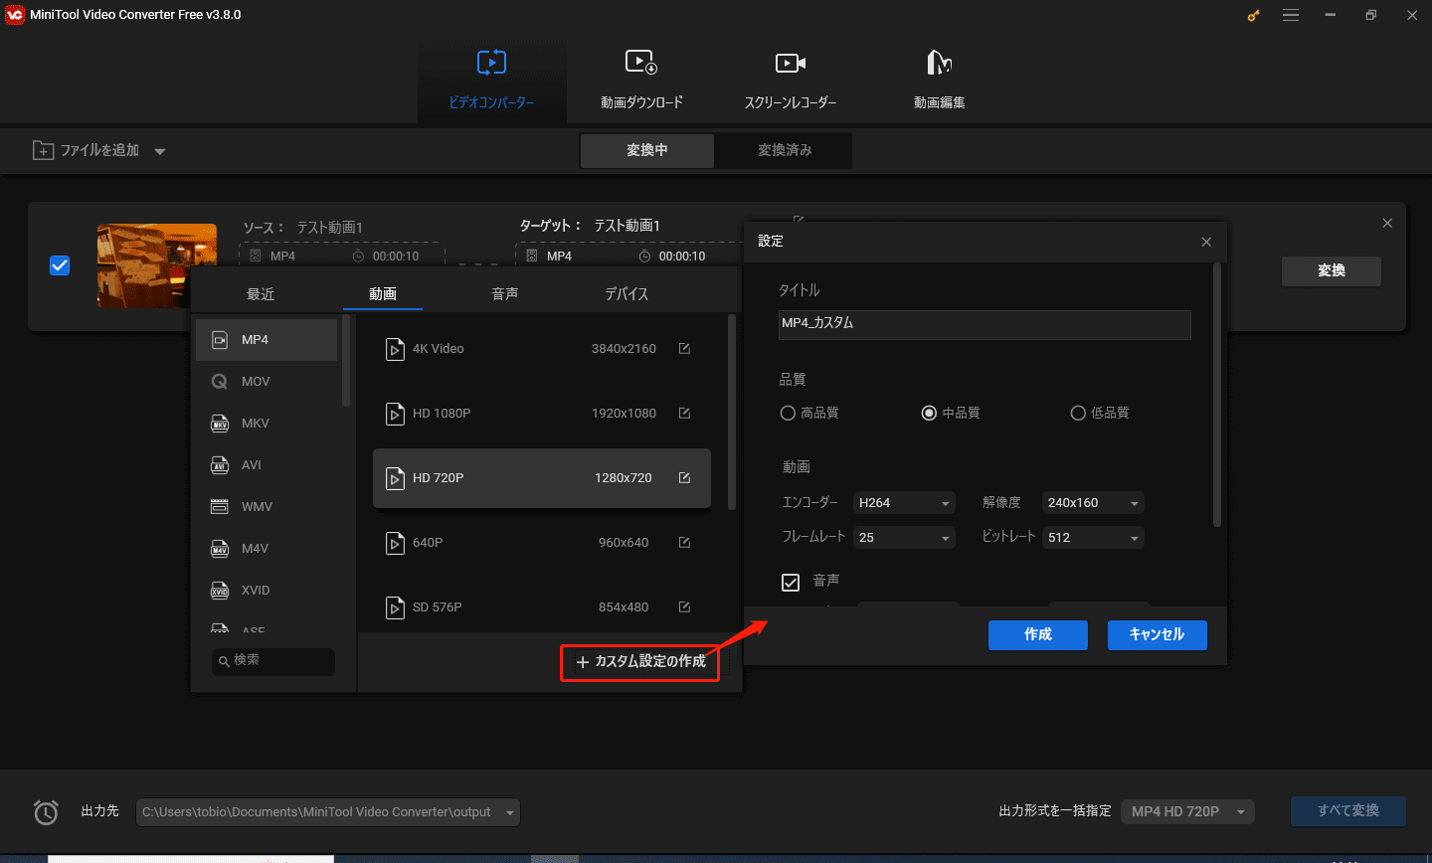Image resolution: width=1432 pixels, height=863 pixels.
Task: Toggle the audio checkbox in settings
Action: click(x=791, y=582)
